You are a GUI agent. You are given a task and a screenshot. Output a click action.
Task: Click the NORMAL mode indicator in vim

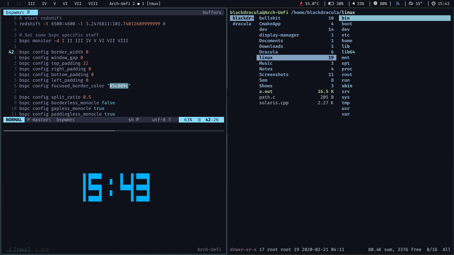click(14, 120)
